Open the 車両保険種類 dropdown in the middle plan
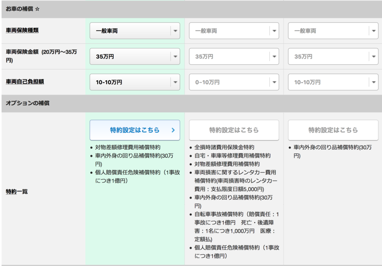The width and height of the screenshot is (382, 266). point(234,31)
